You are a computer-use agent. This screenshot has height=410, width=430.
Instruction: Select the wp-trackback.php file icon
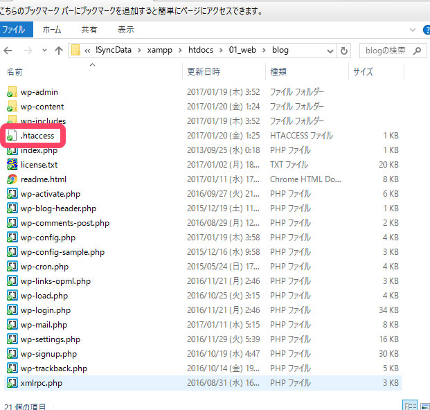[x=12, y=368]
